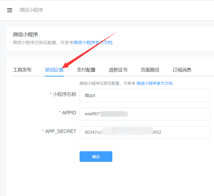Screen dimensions: 214x196
Task: Click the APPID field label
Action: click(x=69, y=113)
